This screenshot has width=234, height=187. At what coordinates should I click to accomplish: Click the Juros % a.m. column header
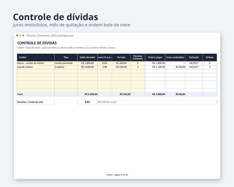105,57
